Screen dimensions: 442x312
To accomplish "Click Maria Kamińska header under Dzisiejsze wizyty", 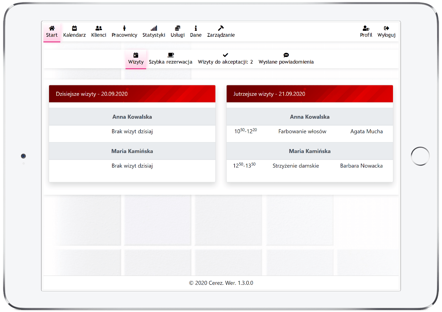I will click(x=132, y=151).
